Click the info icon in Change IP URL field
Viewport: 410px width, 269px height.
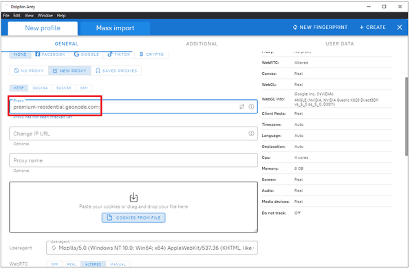pos(251,133)
